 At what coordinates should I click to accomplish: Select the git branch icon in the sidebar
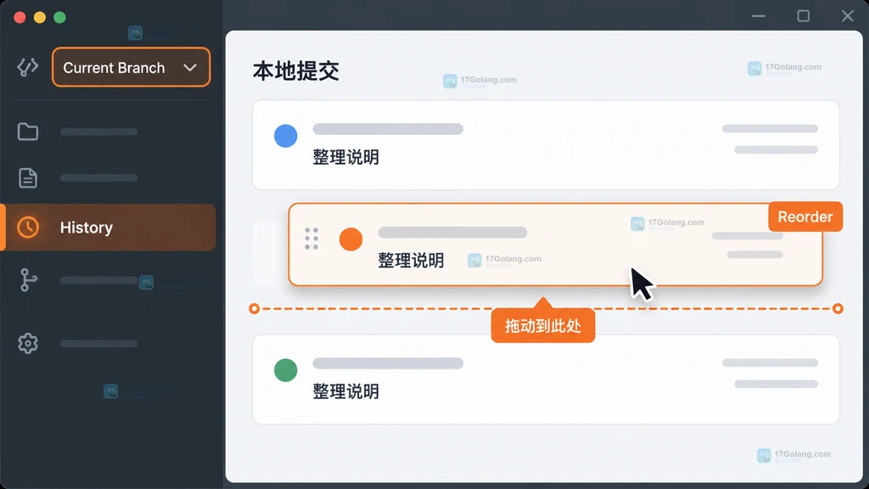click(28, 280)
